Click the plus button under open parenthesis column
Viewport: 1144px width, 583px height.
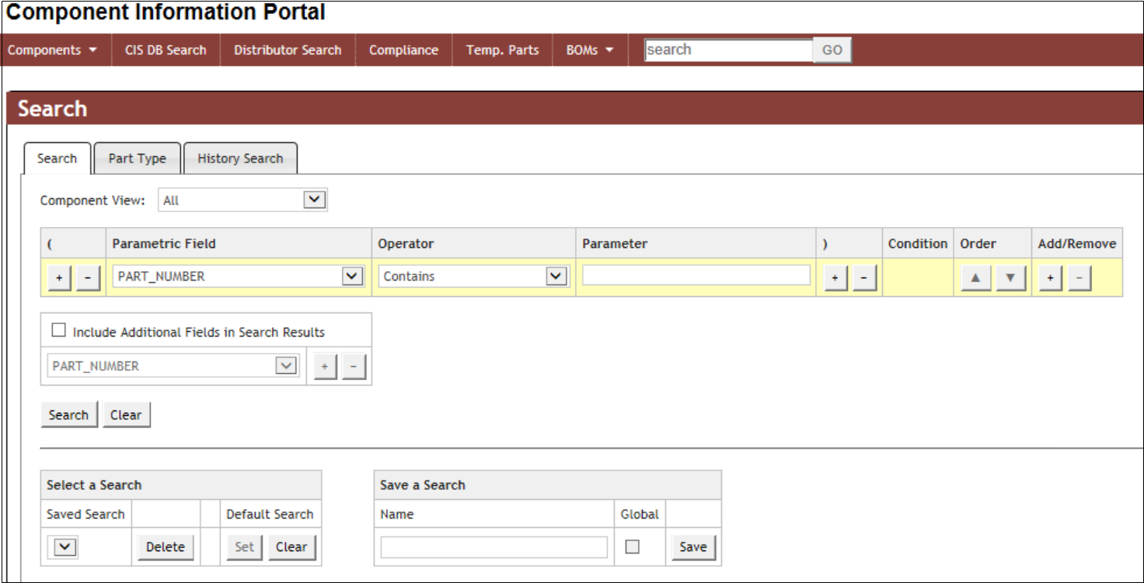point(59,278)
